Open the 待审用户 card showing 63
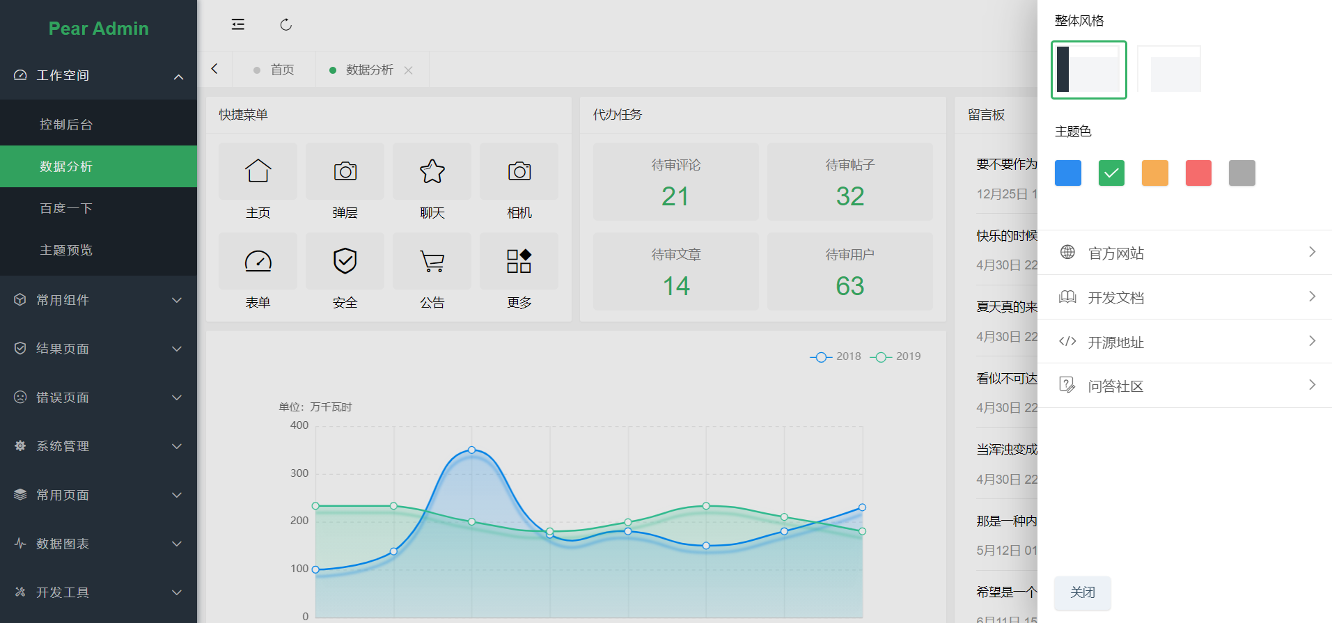The height and width of the screenshot is (623, 1332). [849, 271]
